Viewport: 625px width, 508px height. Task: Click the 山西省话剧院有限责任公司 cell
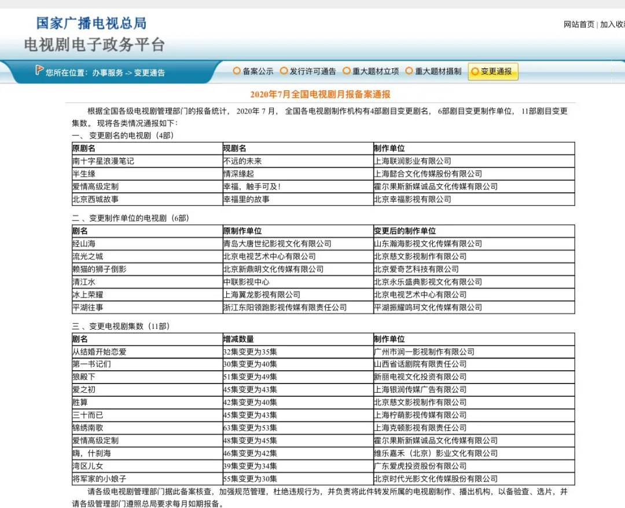474,364
